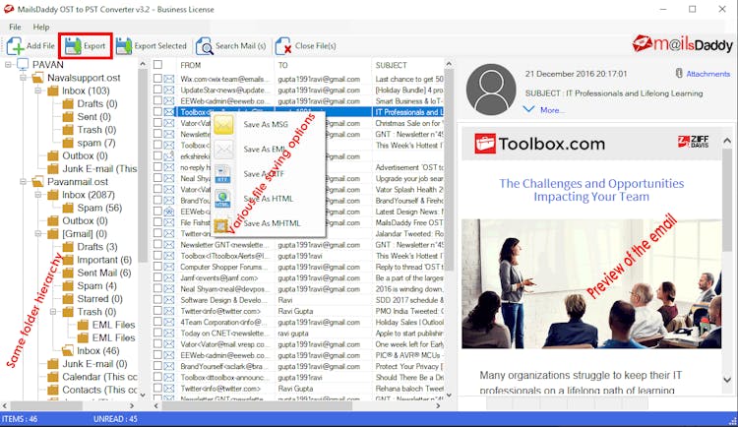738x427 pixels.
Task: Click the Export Selected toolbar icon
Action: tap(124, 46)
